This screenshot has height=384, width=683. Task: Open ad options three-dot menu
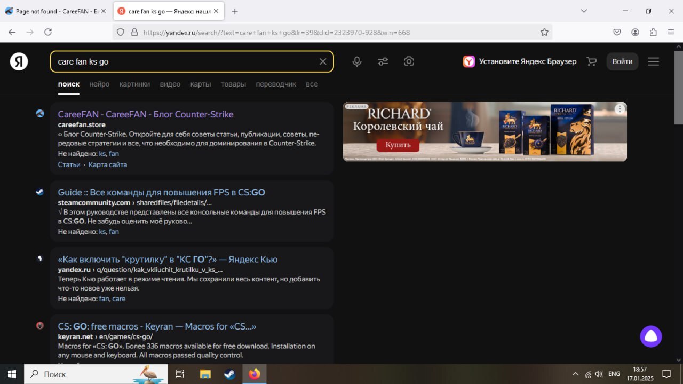point(620,109)
